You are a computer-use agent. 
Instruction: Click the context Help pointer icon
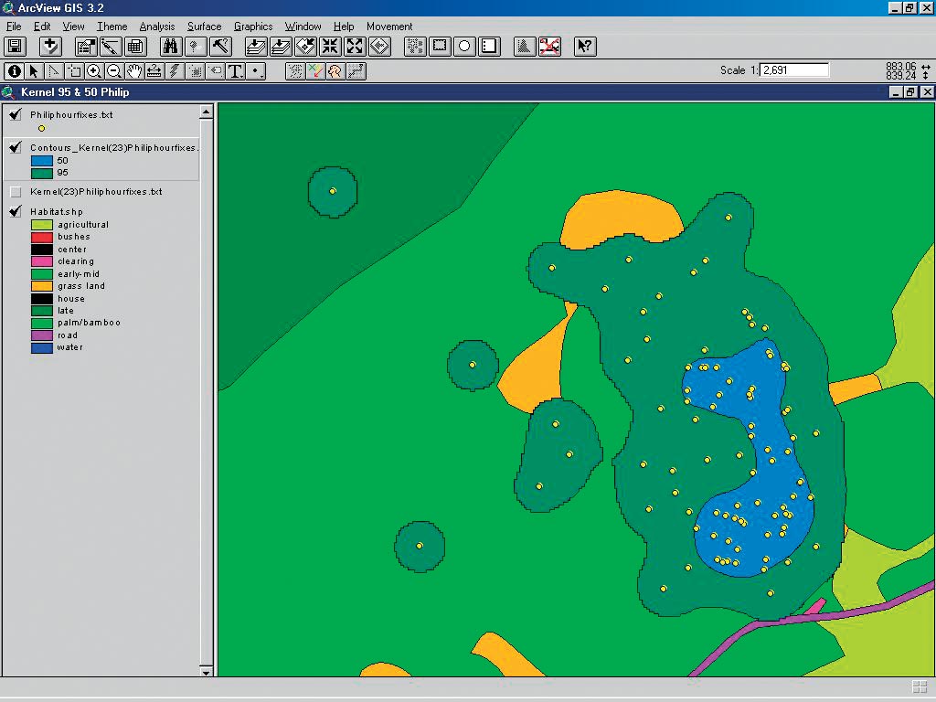click(x=585, y=47)
